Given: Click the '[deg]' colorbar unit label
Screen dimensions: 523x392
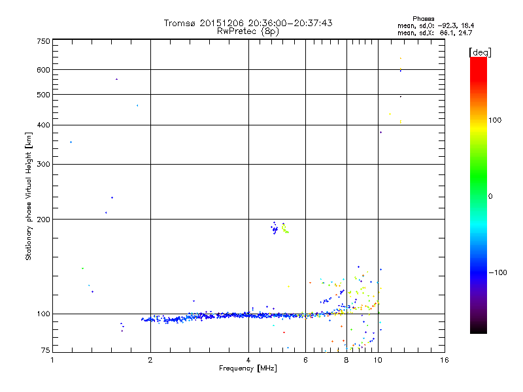Looking at the screenshot, I should point(480,52).
